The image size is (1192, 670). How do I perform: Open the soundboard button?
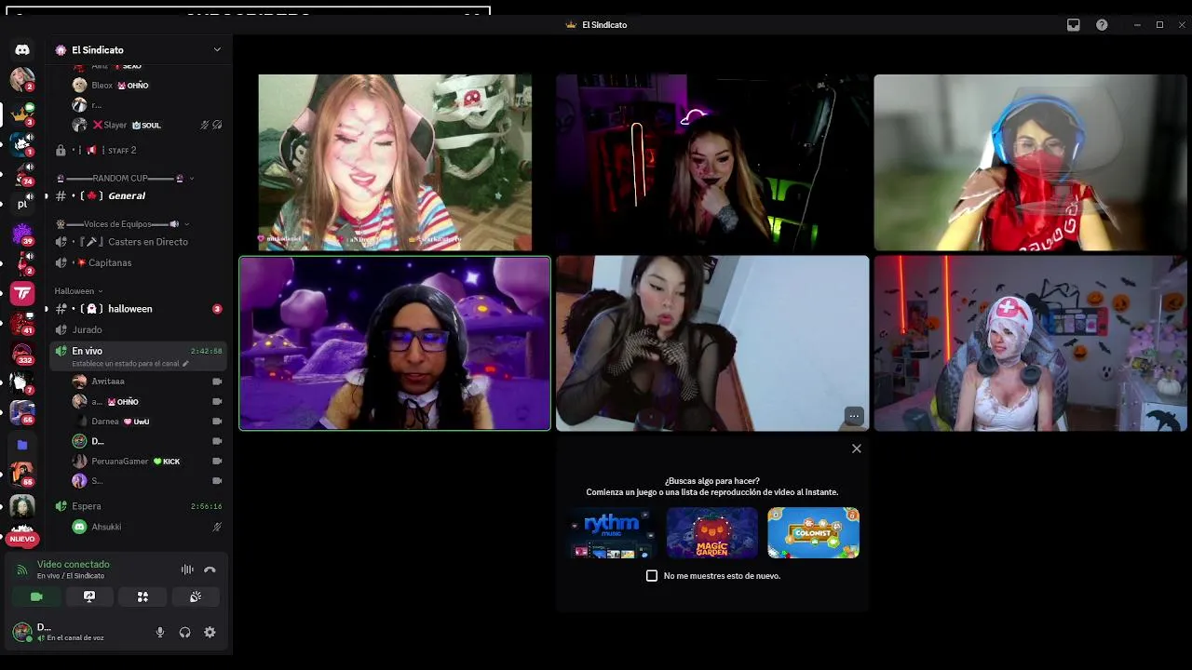pos(196,596)
